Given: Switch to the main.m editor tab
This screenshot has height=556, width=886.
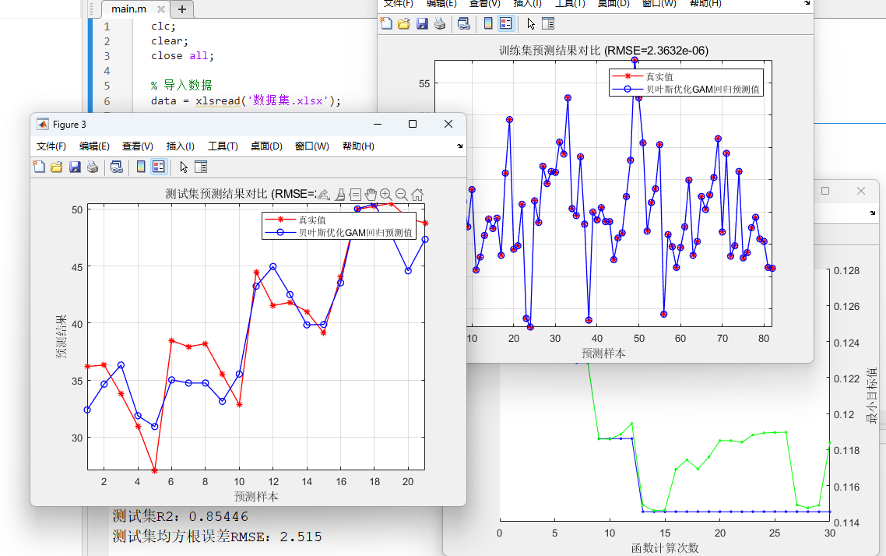Looking at the screenshot, I should coord(130,10).
